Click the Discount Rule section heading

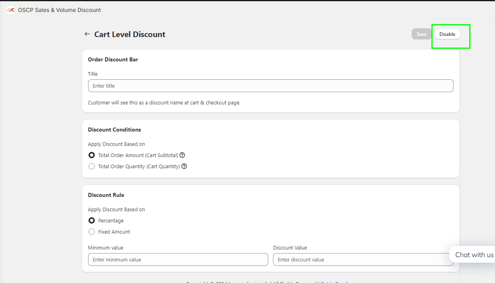pyautogui.click(x=106, y=195)
